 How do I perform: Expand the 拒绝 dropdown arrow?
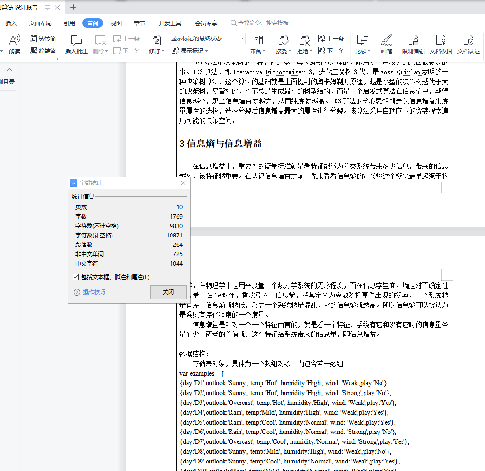311,52
